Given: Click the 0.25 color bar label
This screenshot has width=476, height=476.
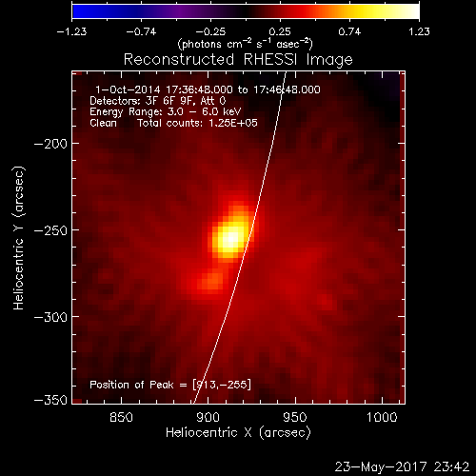Looking at the screenshot, I should (x=280, y=31).
